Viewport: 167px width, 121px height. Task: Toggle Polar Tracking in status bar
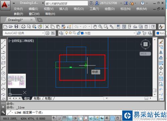[x=75, y=118]
